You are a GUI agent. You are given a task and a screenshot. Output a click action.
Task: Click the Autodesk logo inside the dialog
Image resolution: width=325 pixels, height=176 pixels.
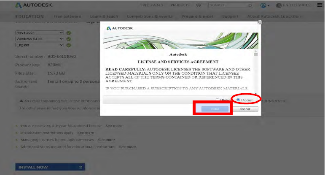coord(122,28)
